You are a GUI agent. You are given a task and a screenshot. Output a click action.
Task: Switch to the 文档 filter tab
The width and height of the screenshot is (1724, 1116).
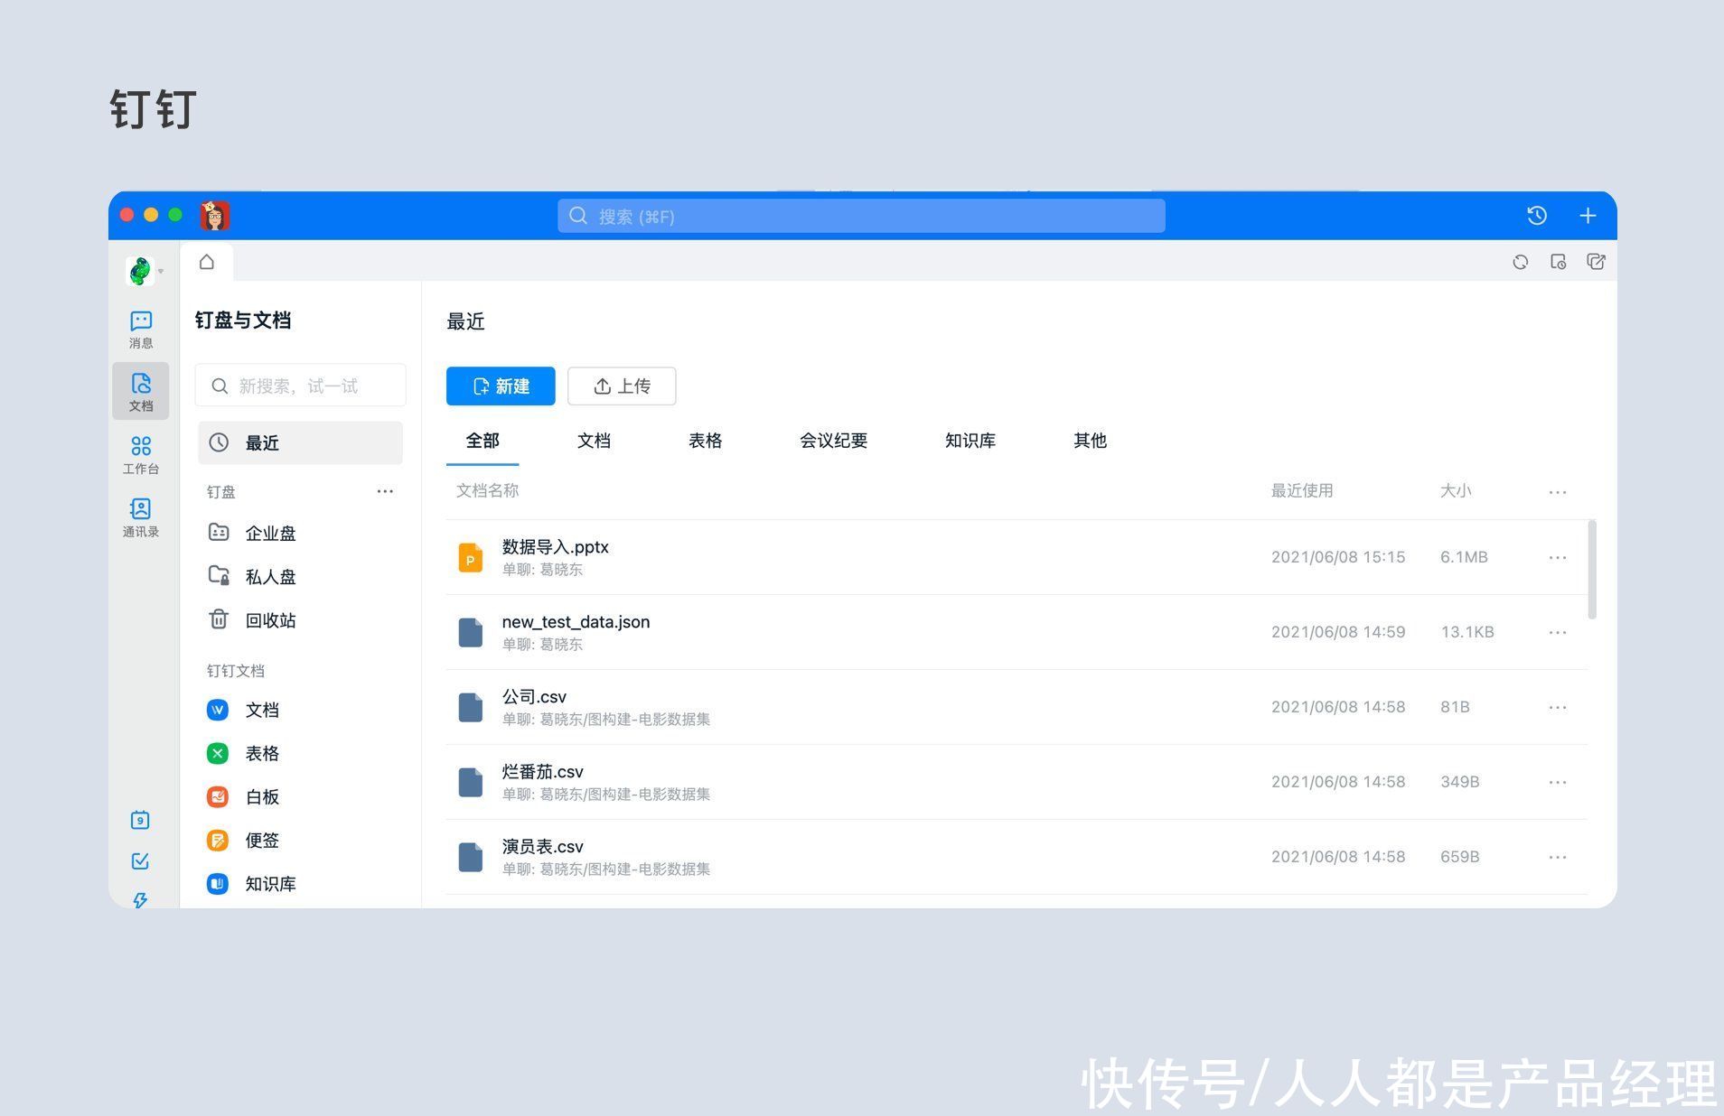[594, 441]
